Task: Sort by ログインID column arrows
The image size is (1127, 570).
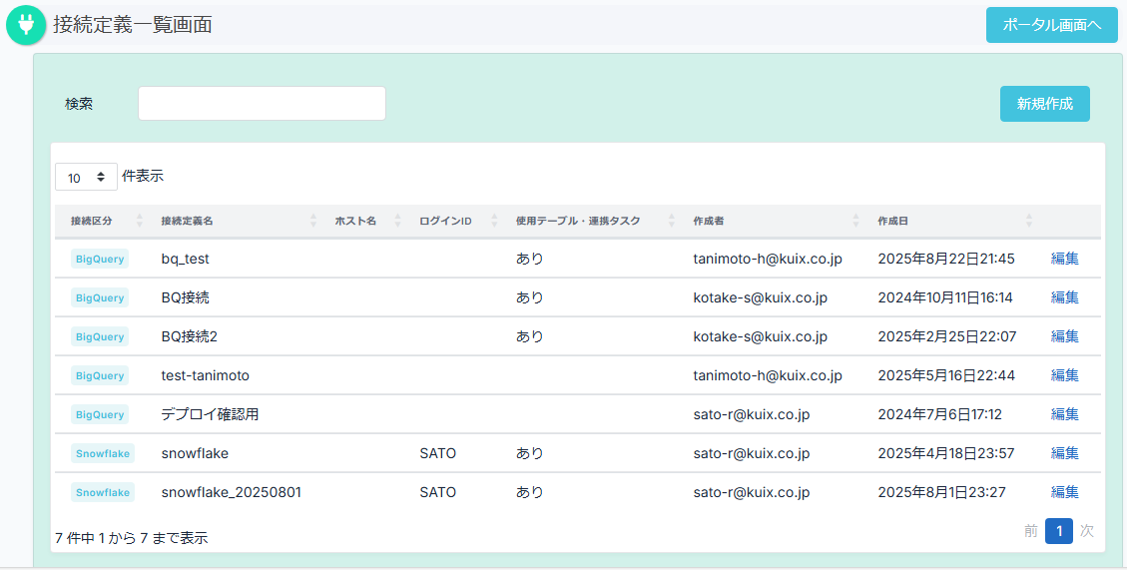Action: click(494, 221)
